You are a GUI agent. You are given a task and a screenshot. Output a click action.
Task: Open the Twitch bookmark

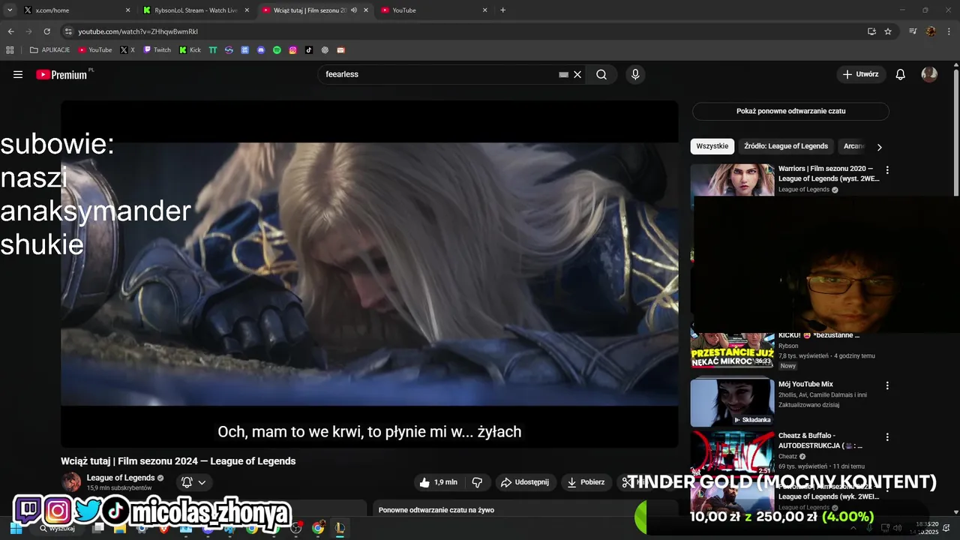click(157, 50)
